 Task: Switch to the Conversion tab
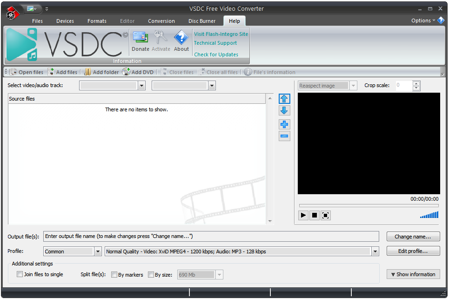[161, 21]
